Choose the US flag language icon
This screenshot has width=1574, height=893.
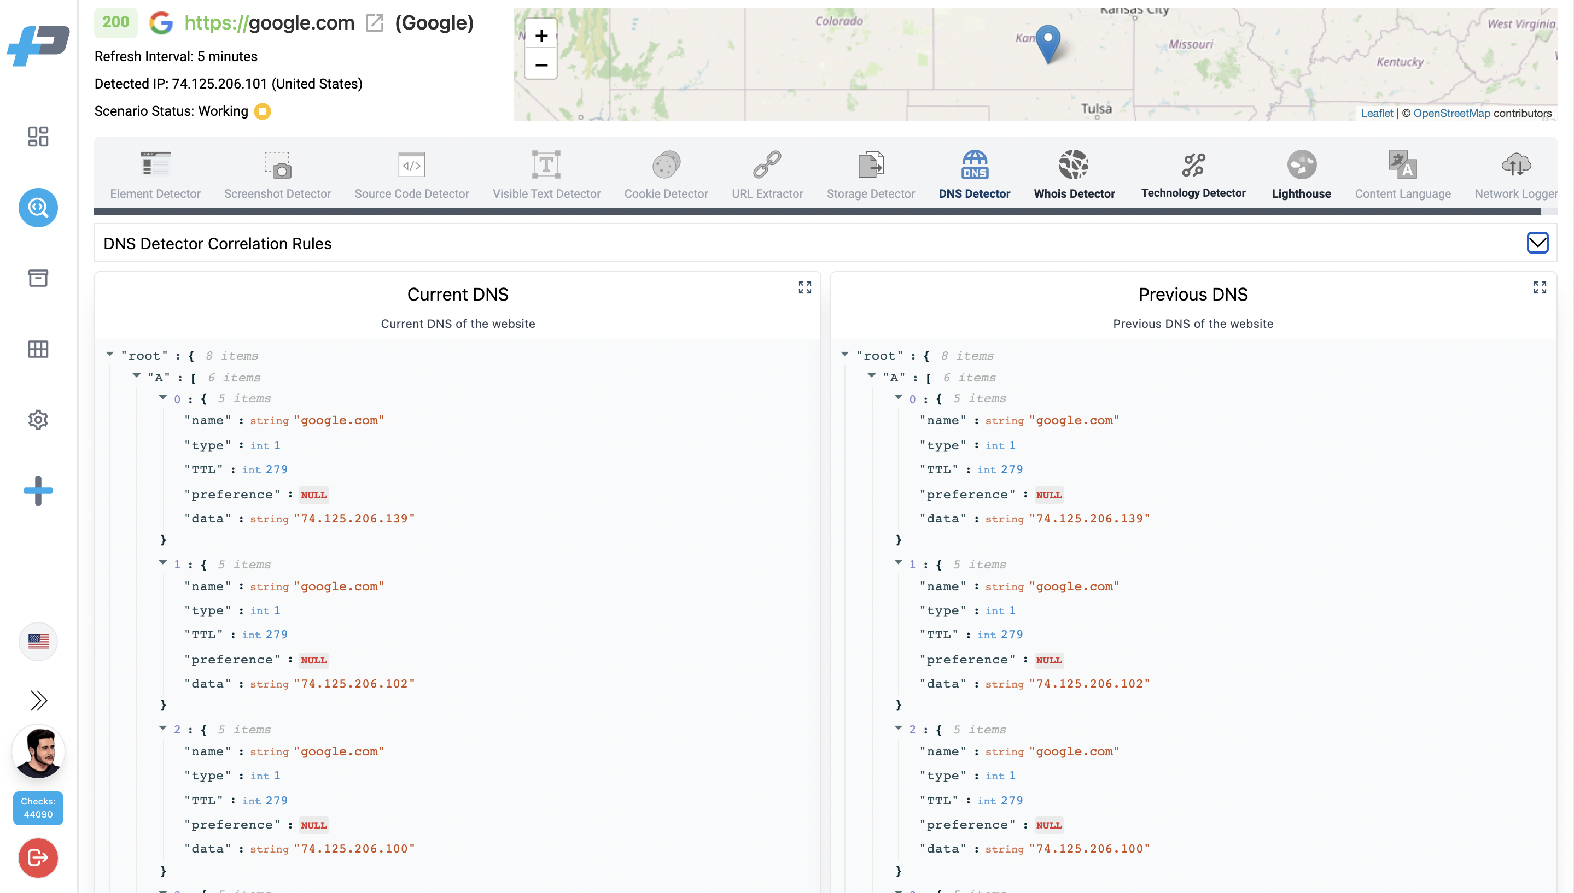coord(38,642)
